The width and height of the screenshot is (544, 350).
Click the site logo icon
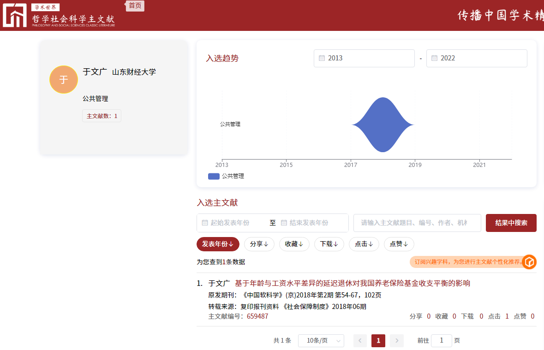(x=15, y=15)
